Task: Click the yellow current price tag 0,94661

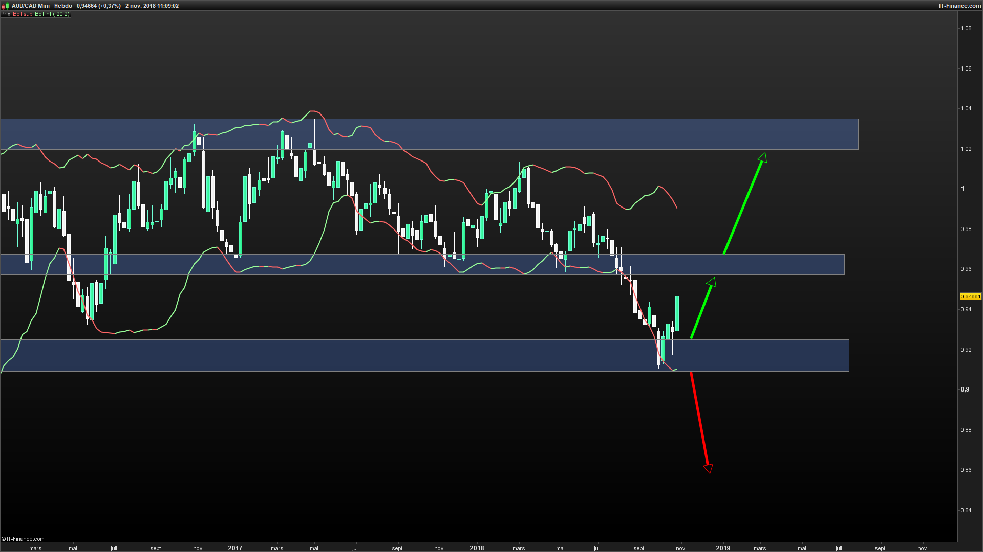Action: (x=970, y=296)
